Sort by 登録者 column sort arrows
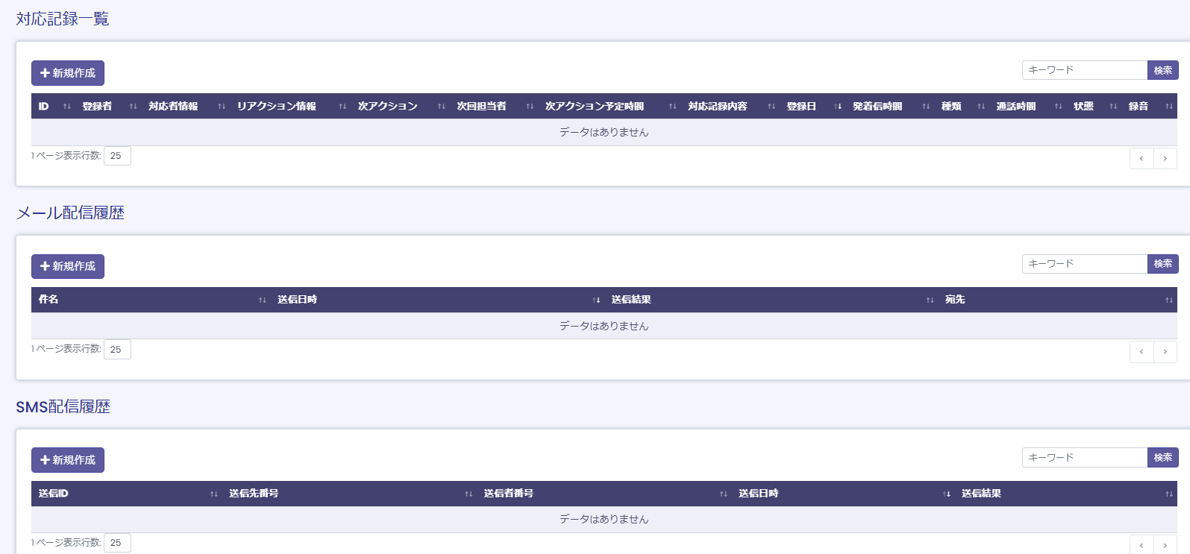Screen dimensions: 1190x554 pos(133,107)
